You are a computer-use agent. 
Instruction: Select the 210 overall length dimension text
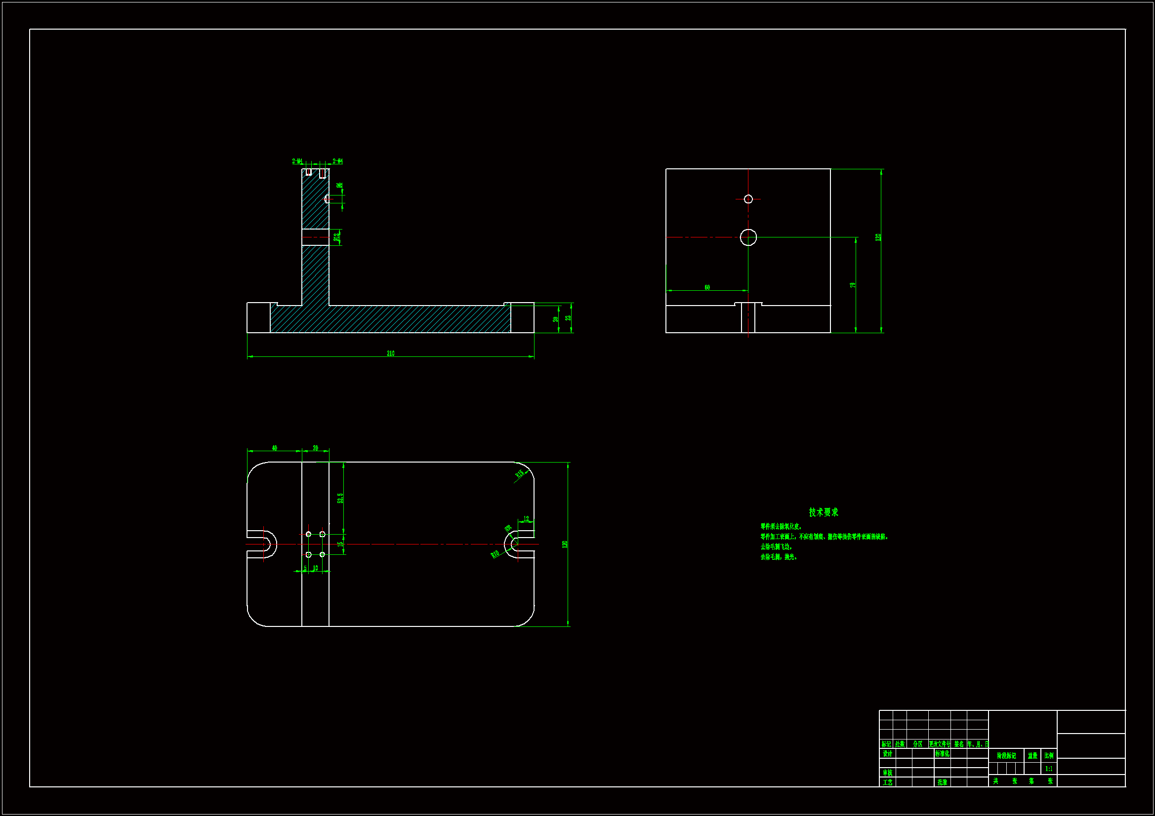(x=390, y=353)
